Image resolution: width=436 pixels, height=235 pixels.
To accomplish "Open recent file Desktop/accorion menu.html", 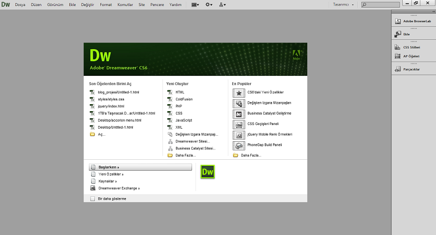I will (119, 120).
